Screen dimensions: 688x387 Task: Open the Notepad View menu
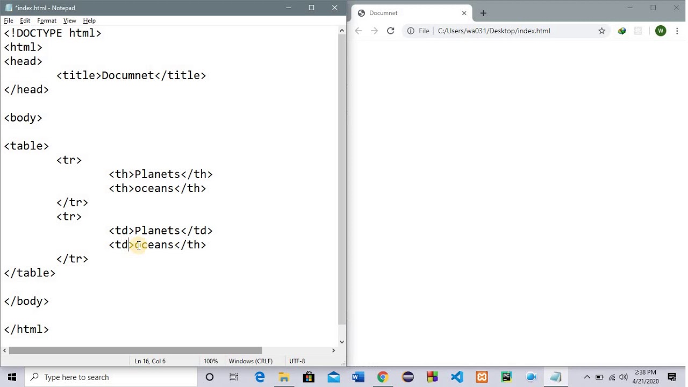69,20
